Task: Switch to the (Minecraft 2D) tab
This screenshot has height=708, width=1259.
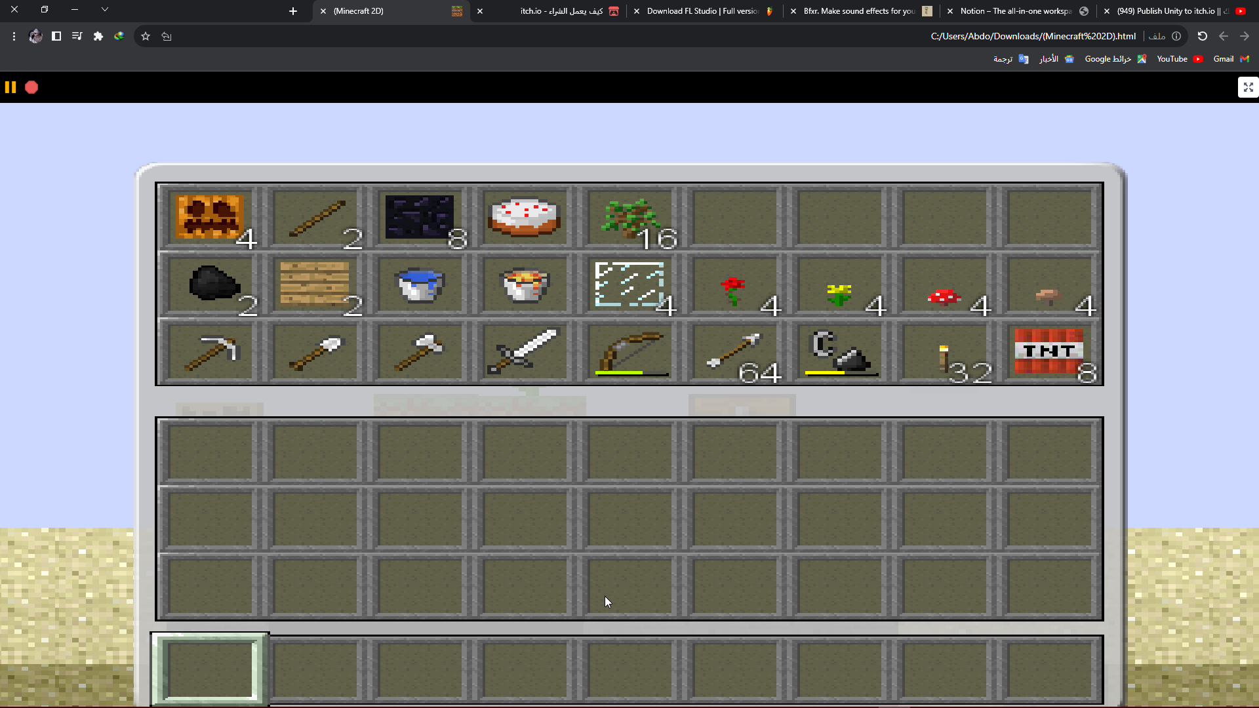Action: pyautogui.click(x=392, y=11)
